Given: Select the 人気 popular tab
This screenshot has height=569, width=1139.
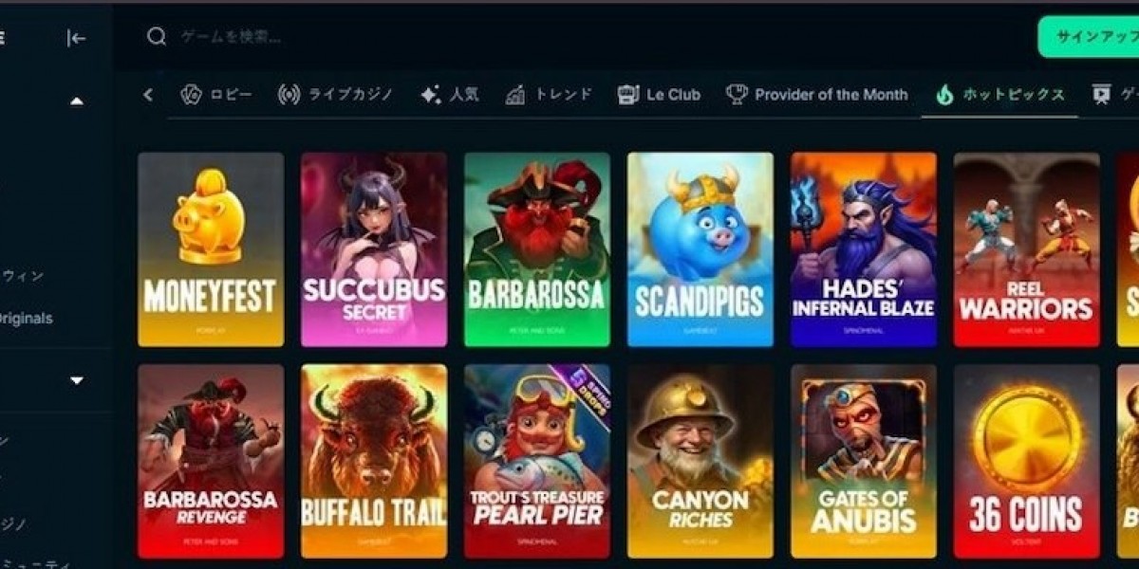Looking at the screenshot, I should 449,94.
